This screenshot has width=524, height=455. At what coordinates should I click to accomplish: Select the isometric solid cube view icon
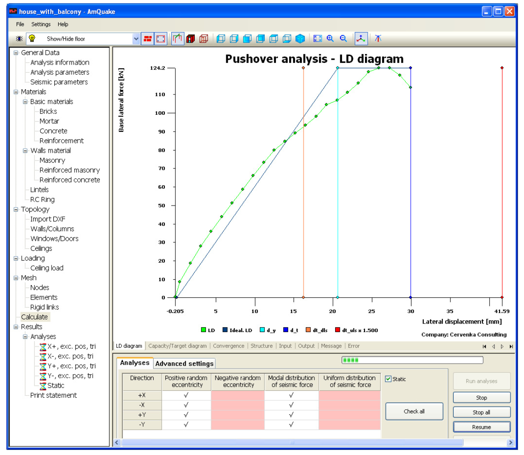coord(300,39)
